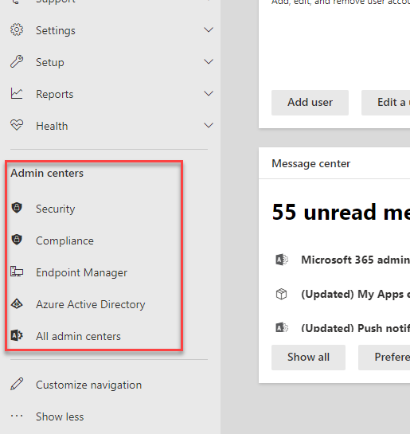Expand the Settings menu chevron
410x434 pixels.
[x=209, y=29]
